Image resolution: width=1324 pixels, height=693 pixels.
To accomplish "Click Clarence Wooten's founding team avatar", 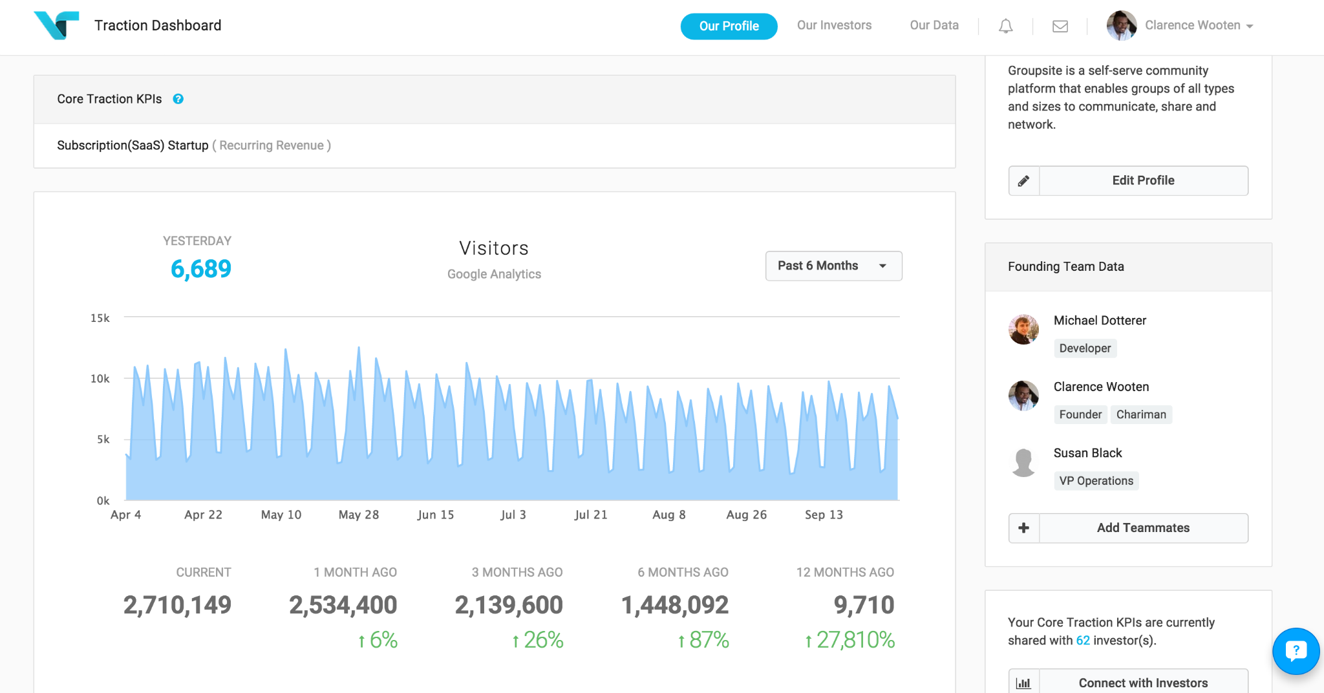I will click(x=1023, y=396).
